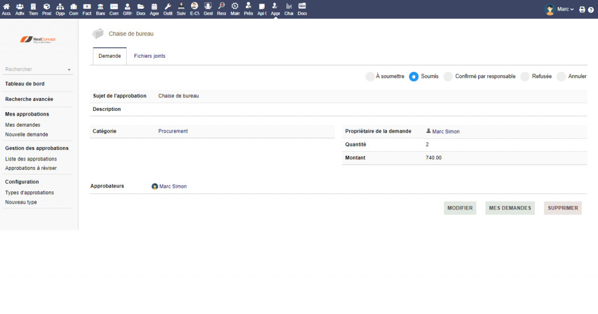The width and height of the screenshot is (598, 314).
Task: Switch to the Demande tab
Action: (109, 56)
